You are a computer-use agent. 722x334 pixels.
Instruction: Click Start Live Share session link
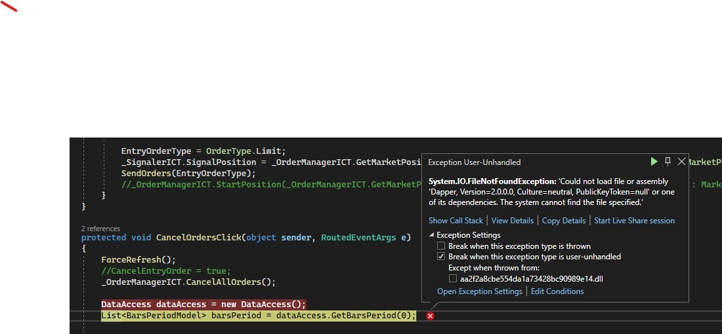(x=634, y=221)
